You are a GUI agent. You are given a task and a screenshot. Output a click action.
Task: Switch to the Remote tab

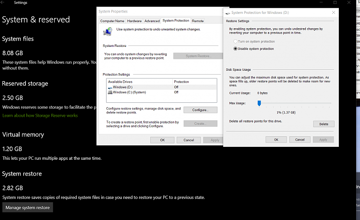coord(198,21)
